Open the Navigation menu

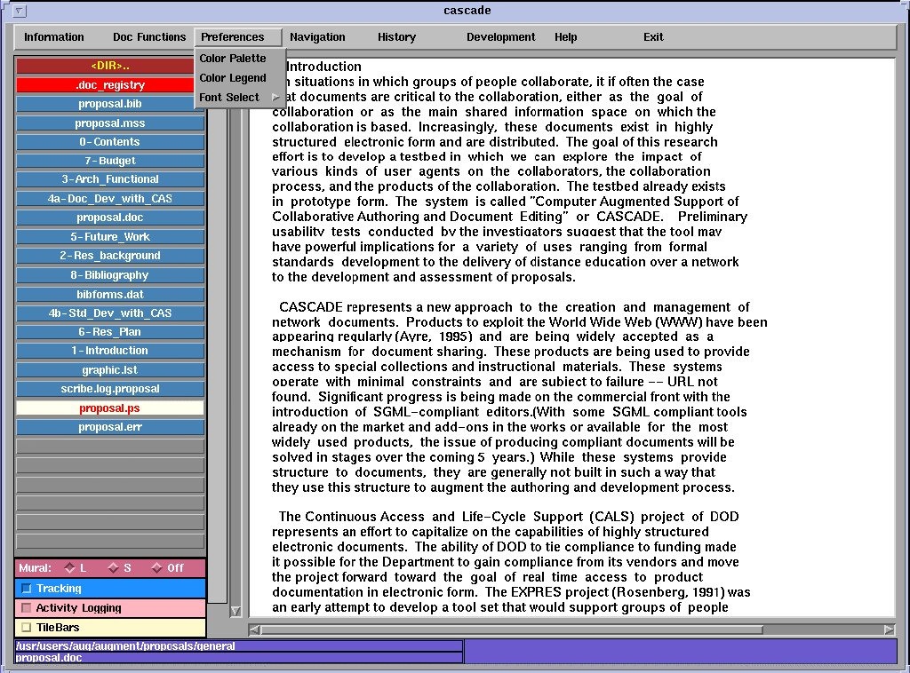pos(317,37)
